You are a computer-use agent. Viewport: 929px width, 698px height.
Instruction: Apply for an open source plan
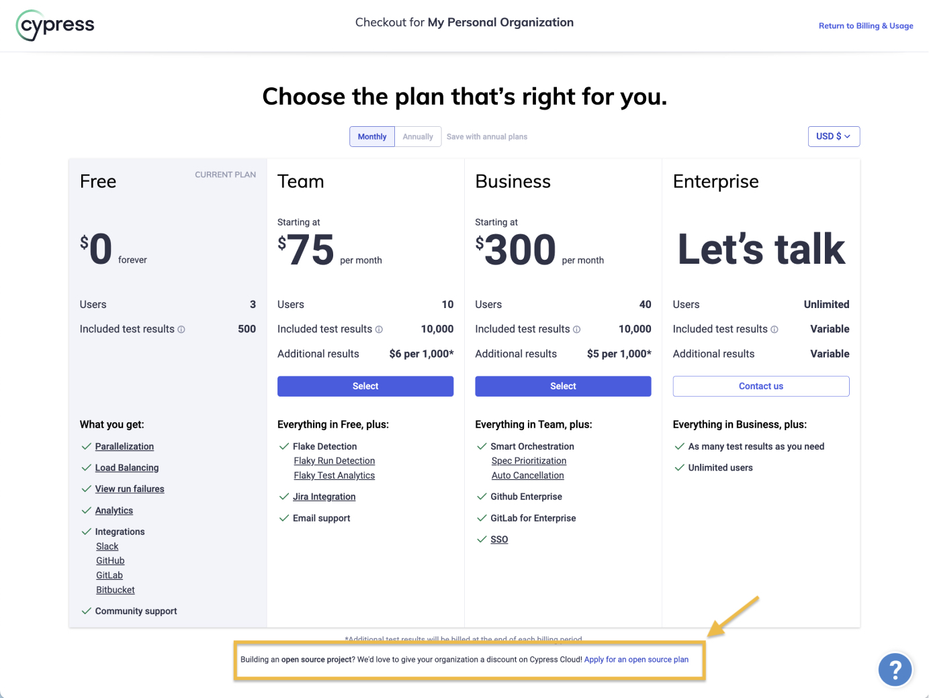[x=636, y=659]
